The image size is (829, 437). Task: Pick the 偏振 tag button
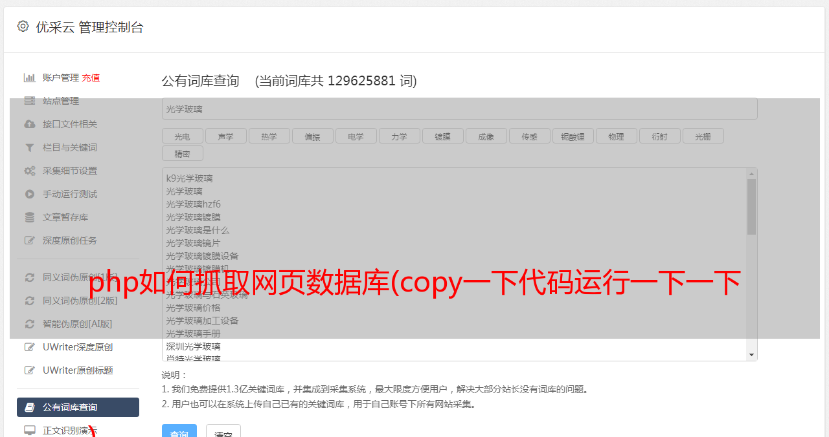312,136
